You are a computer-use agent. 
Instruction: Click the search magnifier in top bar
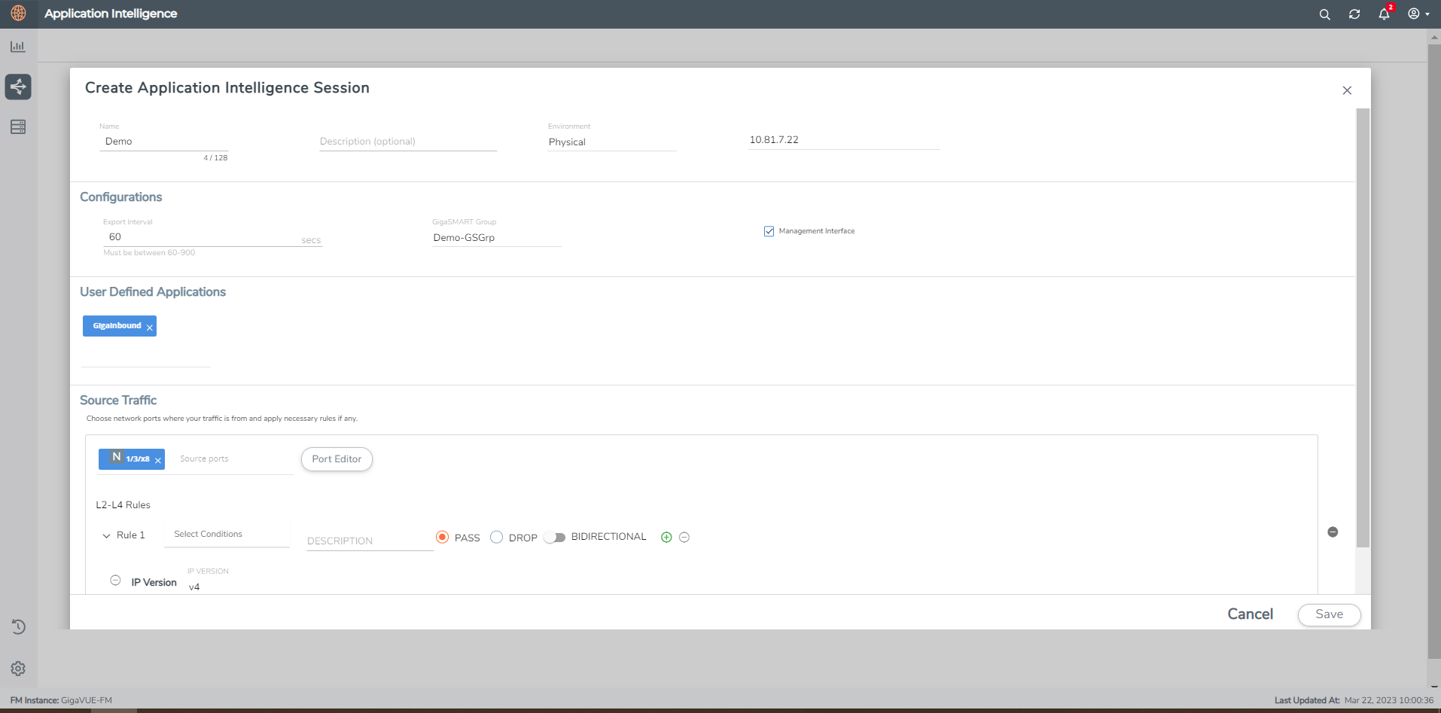(x=1325, y=14)
